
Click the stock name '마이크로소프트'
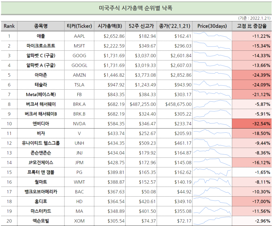(41, 46)
